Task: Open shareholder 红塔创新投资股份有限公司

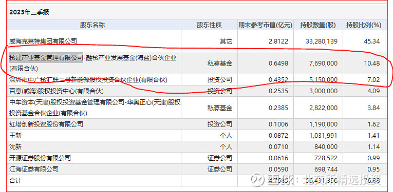Action: 46,124
